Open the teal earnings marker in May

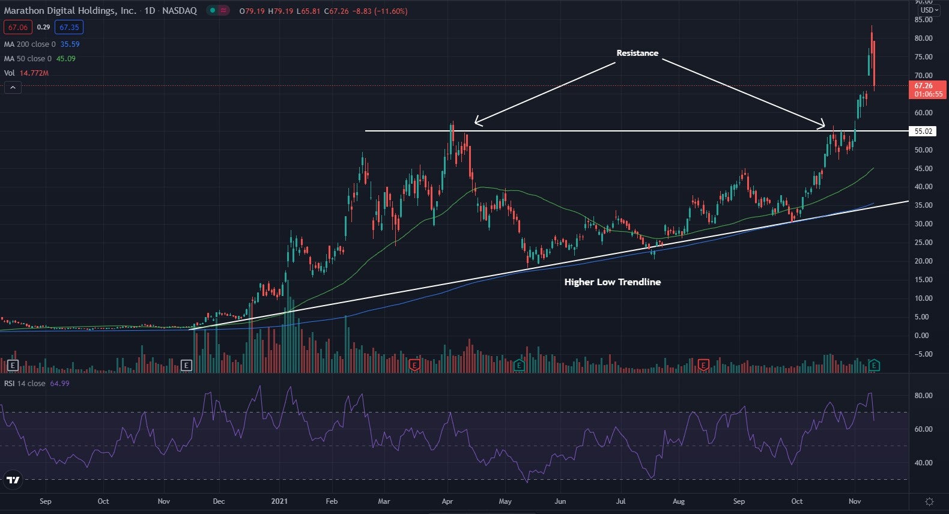[x=519, y=364]
